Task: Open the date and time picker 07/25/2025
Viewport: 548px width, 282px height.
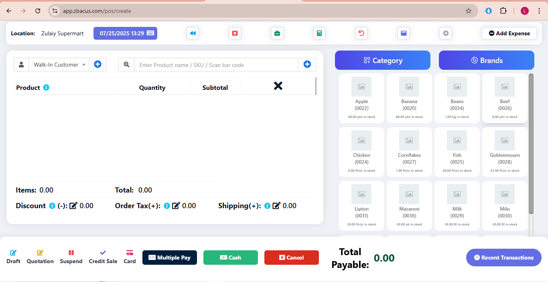Action: click(125, 33)
